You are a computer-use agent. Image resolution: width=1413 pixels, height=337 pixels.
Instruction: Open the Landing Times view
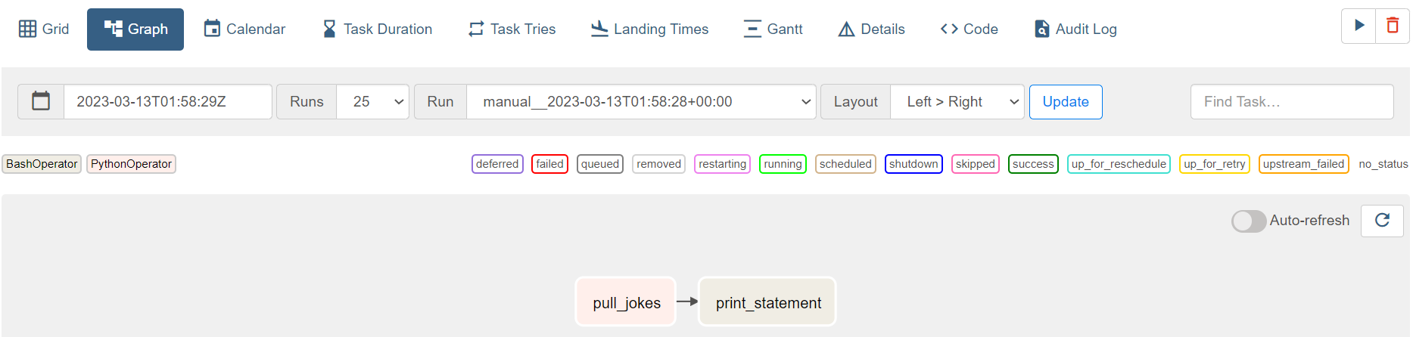point(649,29)
